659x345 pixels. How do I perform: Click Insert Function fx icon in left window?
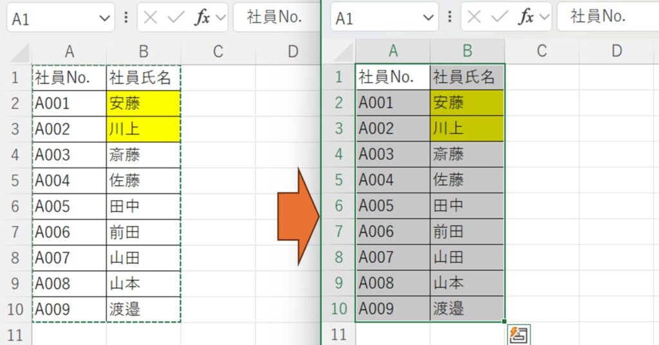click(203, 17)
